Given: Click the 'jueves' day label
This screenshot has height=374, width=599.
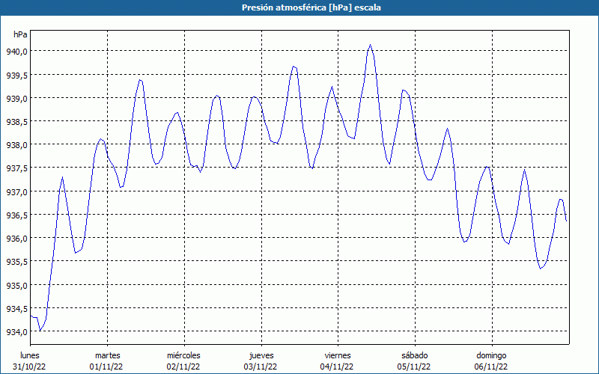Looking at the screenshot, I should 261,355.
